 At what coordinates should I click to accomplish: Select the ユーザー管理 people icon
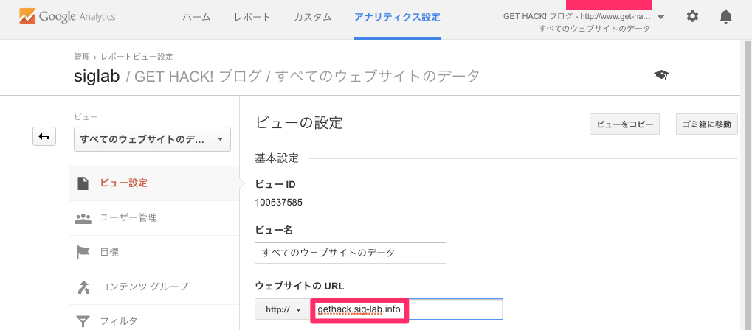click(x=83, y=218)
